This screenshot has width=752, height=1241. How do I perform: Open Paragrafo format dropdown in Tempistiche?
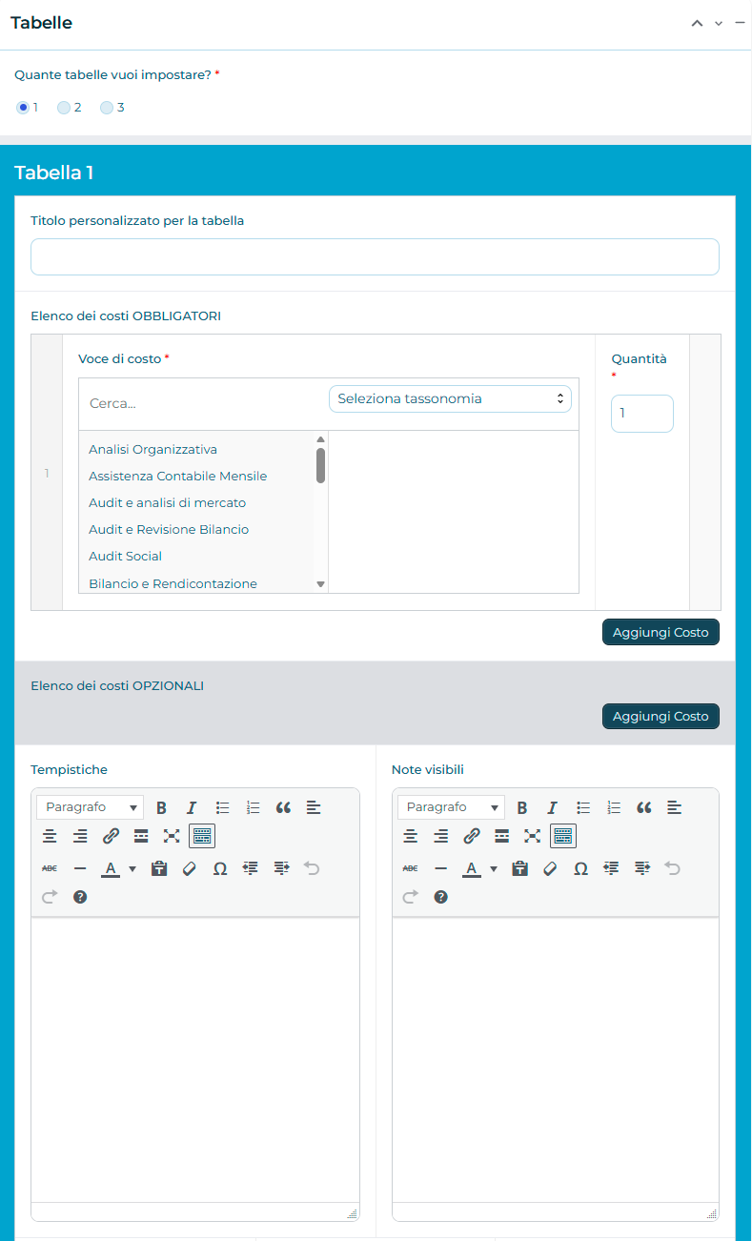click(x=91, y=807)
